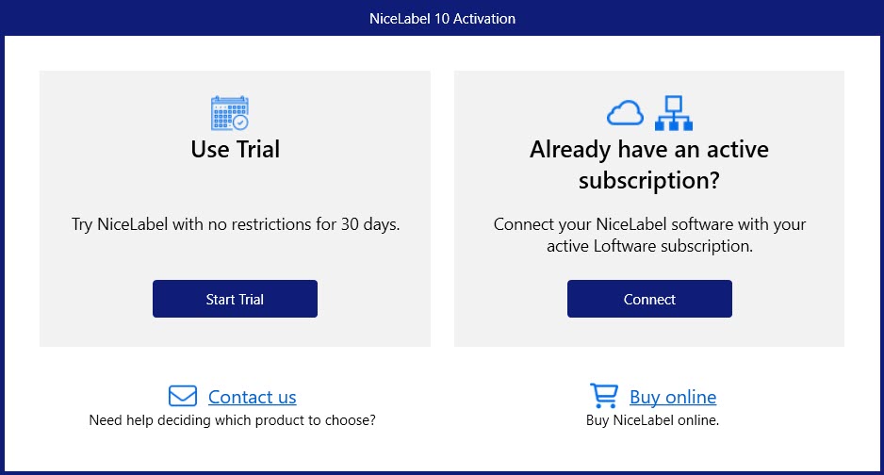Click the NiceLabel 10 Activation title bar
This screenshot has width=884, height=475.
[442, 18]
